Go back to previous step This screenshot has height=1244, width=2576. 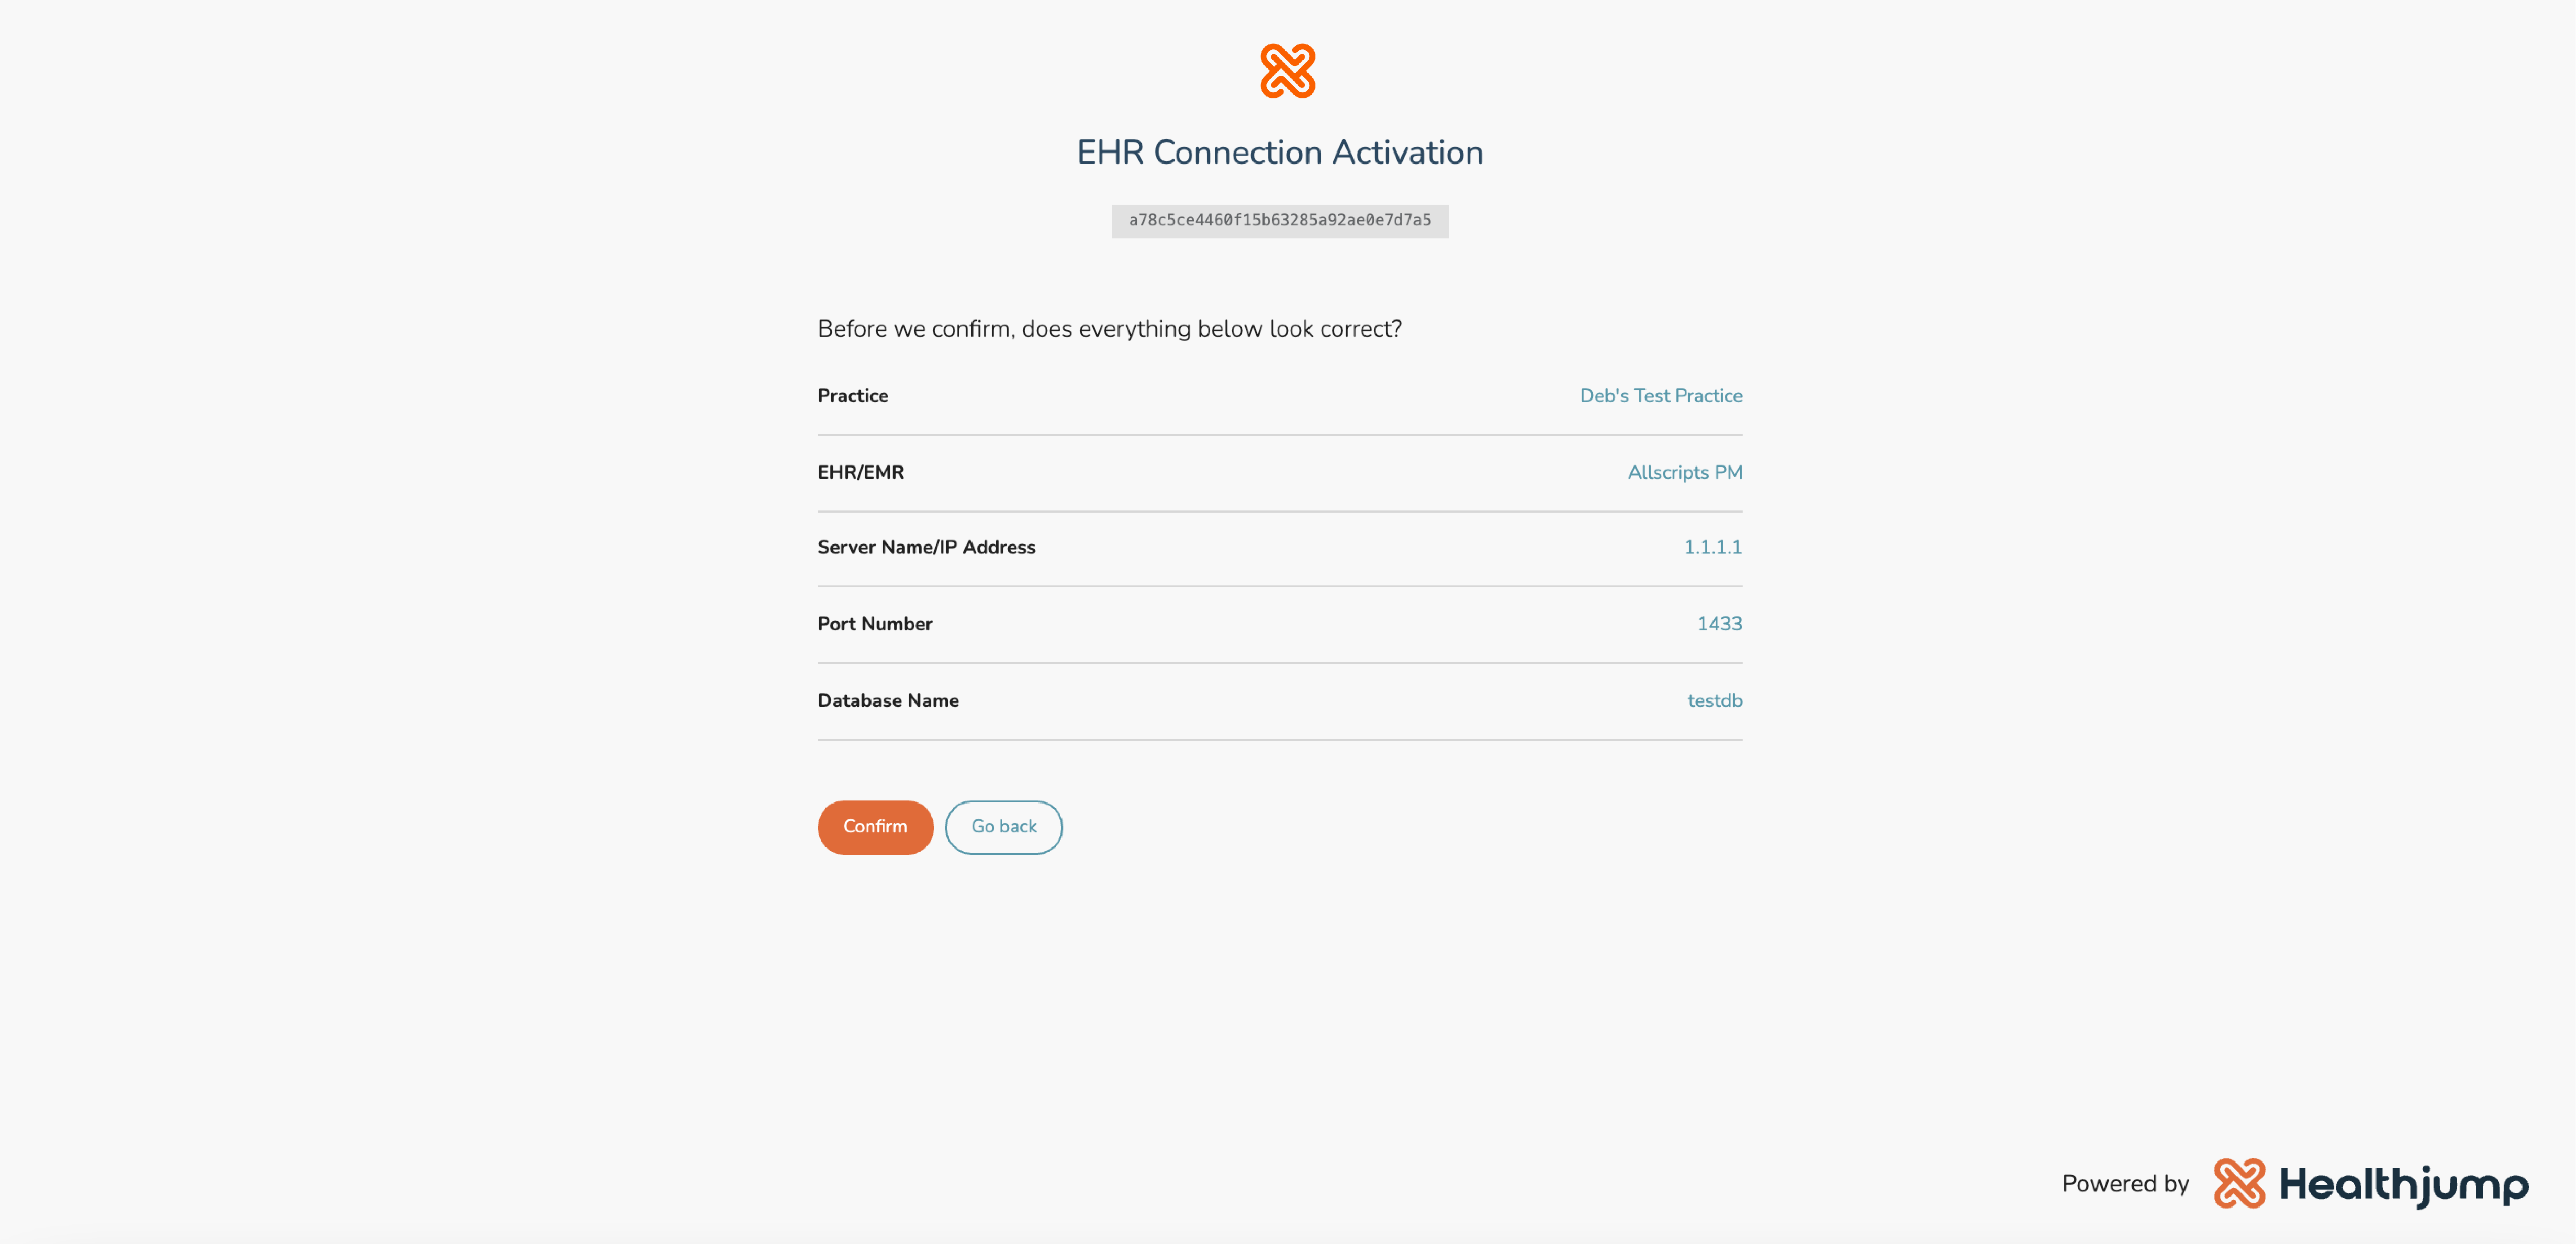(1003, 826)
